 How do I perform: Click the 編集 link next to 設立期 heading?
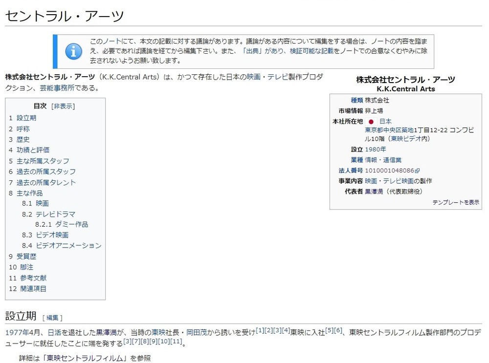pyautogui.click(x=52, y=317)
